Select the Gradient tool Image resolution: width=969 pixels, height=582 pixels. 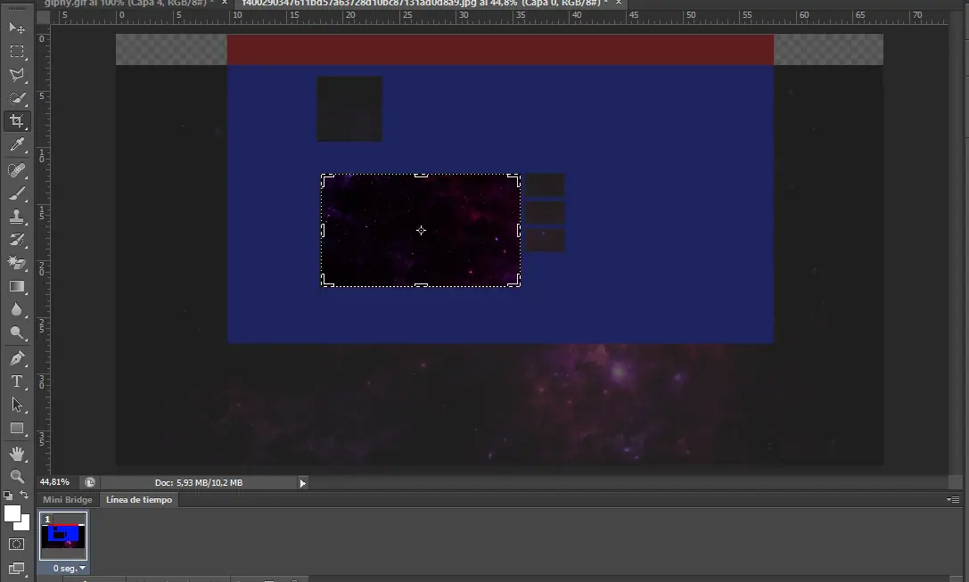point(17,286)
